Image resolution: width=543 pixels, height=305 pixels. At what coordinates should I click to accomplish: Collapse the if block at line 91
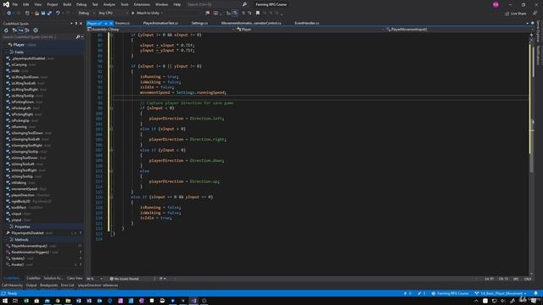(111, 66)
